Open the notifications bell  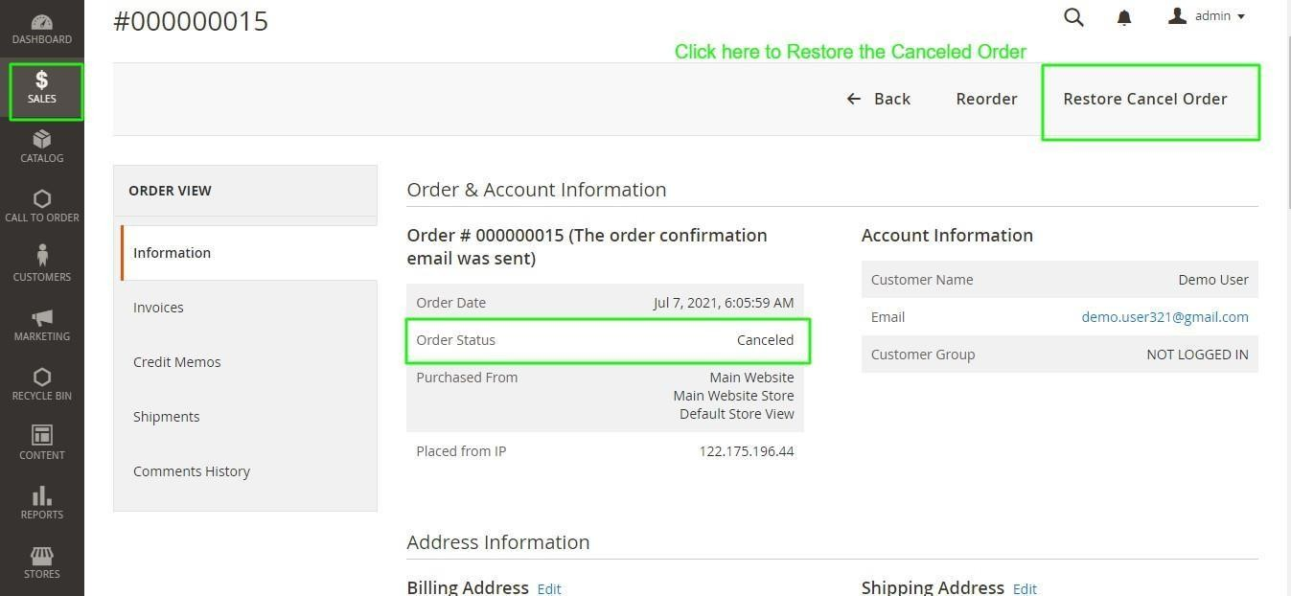(1124, 17)
